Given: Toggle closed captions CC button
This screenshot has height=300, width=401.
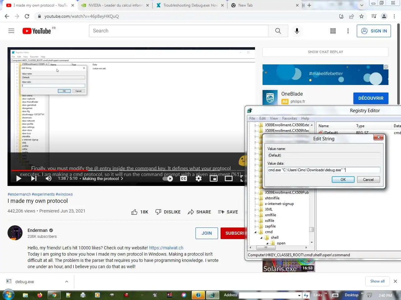Looking at the screenshot, I should pos(184,178).
